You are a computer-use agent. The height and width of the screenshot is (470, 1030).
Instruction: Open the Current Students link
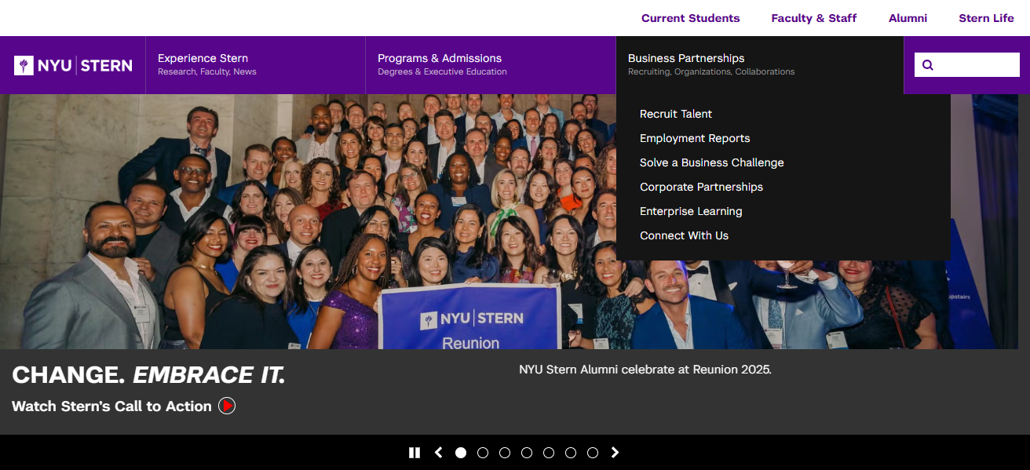click(x=690, y=18)
